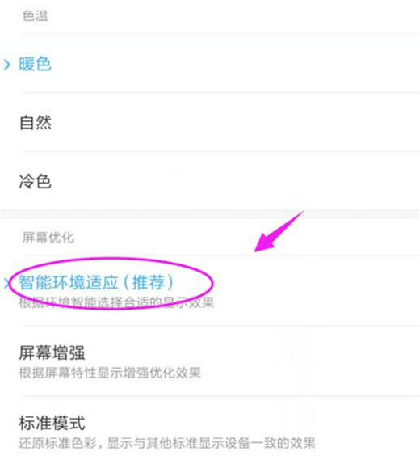
Task: Choose the 标准模式 option
Action: pyautogui.click(x=210, y=429)
